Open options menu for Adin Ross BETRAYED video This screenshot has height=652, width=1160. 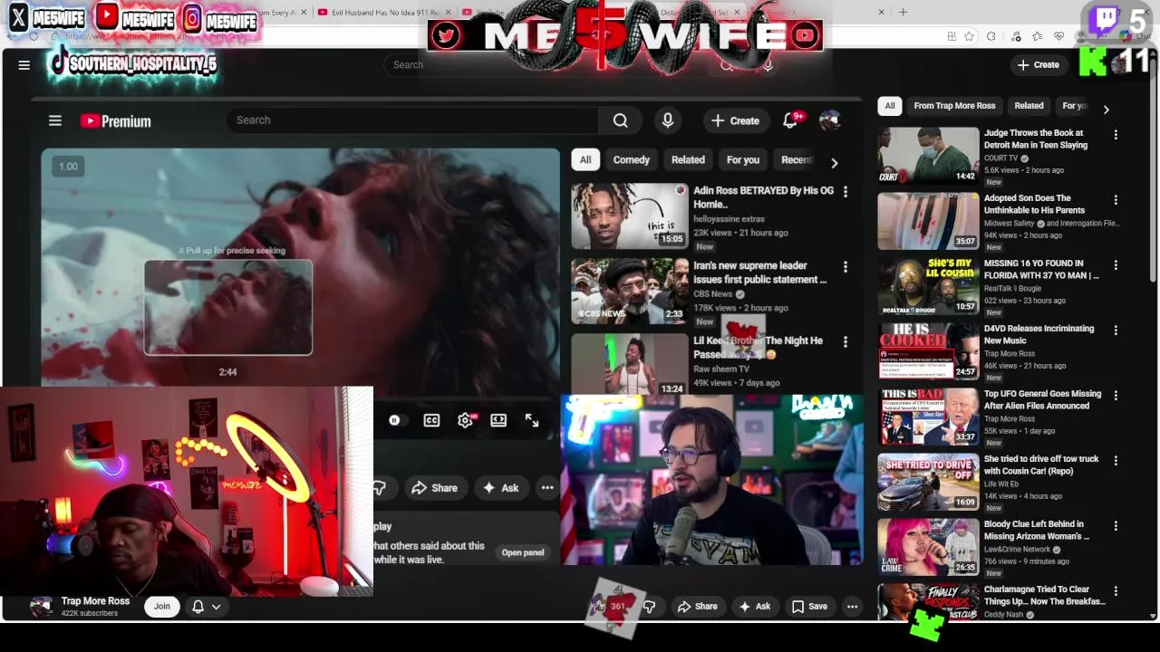pyautogui.click(x=846, y=192)
